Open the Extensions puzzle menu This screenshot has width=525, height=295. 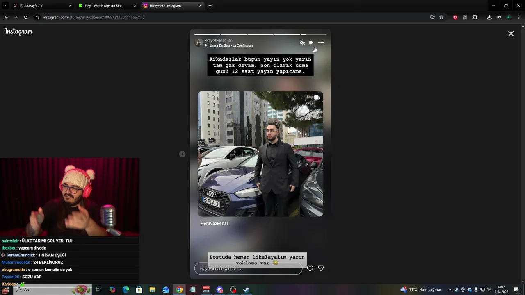tap(475, 17)
